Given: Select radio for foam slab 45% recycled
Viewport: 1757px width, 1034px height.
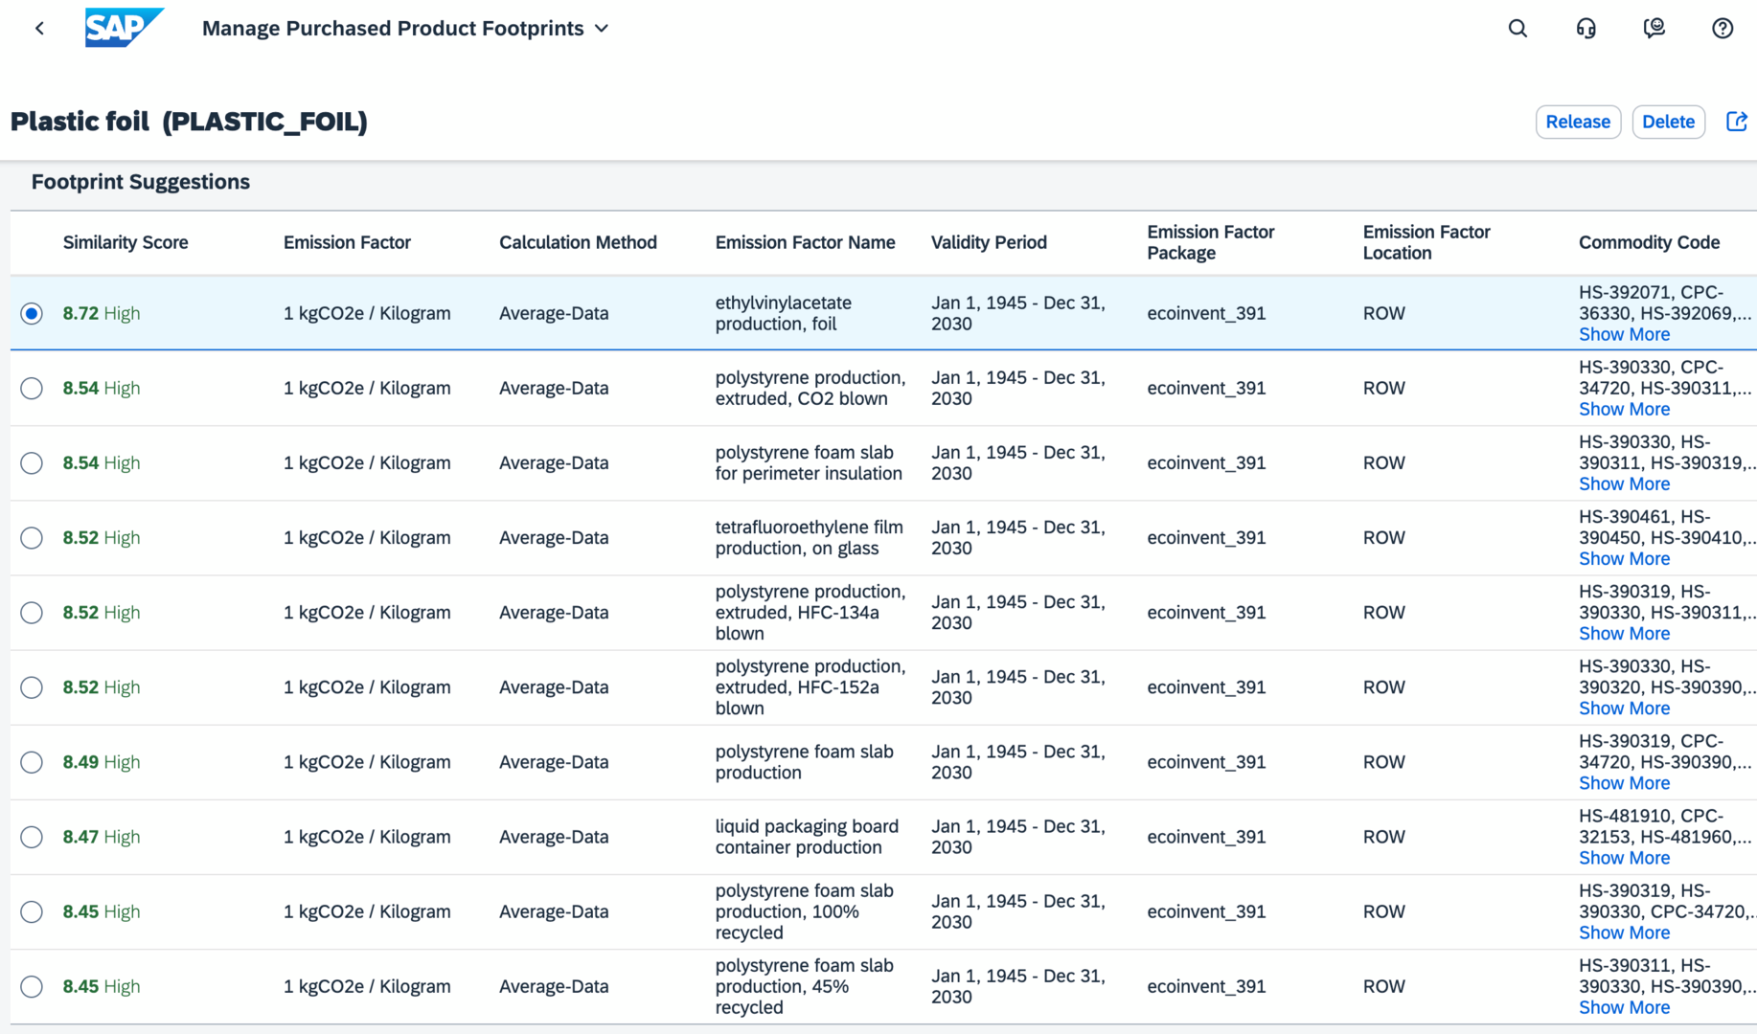Looking at the screenshot, I should coord(32,985).
